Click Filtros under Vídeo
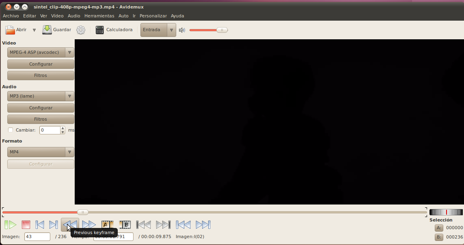Image resolution: width=464 pixels, height=245 pixels. (x=41, y=76)
